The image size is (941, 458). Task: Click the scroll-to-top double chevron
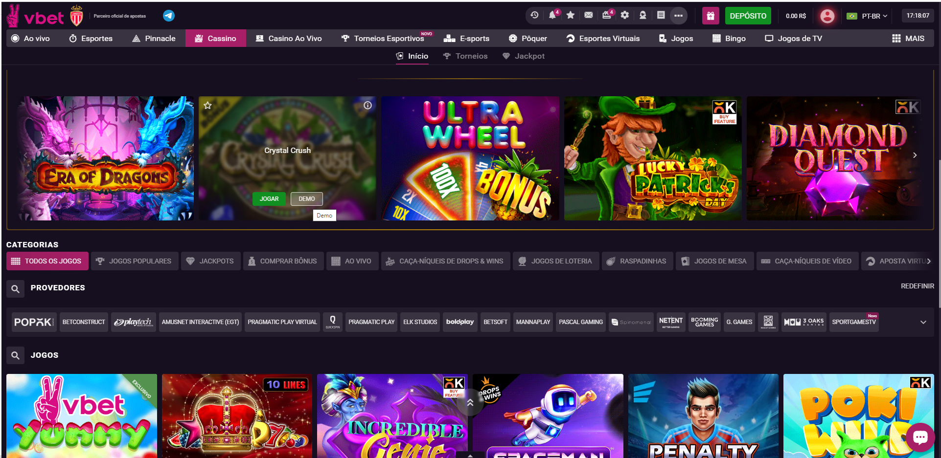click(x=470, y=402)
